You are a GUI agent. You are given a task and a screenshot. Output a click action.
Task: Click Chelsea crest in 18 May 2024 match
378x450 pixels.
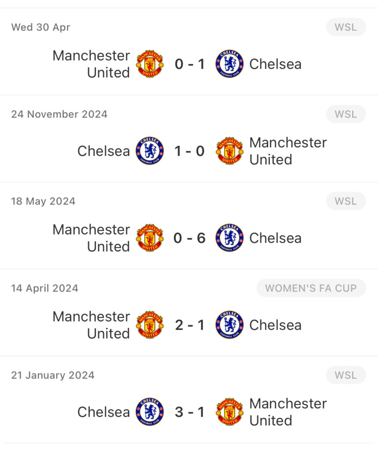[x=229, y=238]
